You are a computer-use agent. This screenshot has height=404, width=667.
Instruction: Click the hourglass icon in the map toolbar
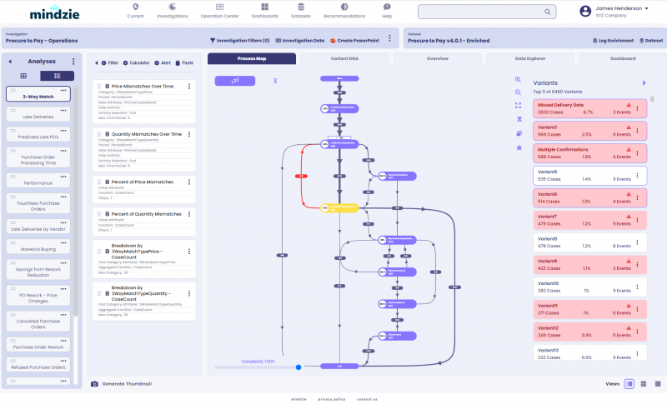[519, 119]
